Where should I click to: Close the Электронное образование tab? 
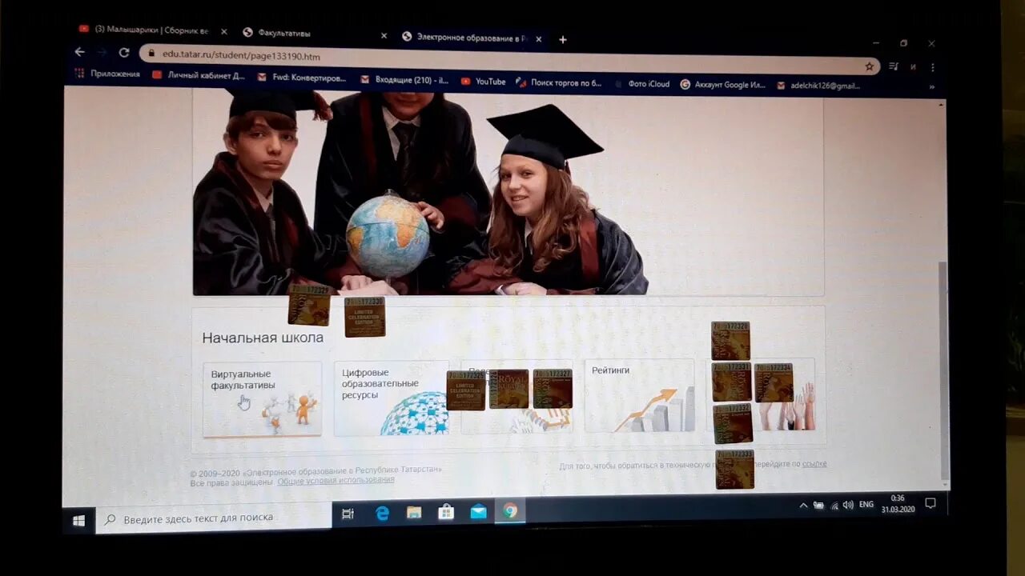(x=538, y=38)
